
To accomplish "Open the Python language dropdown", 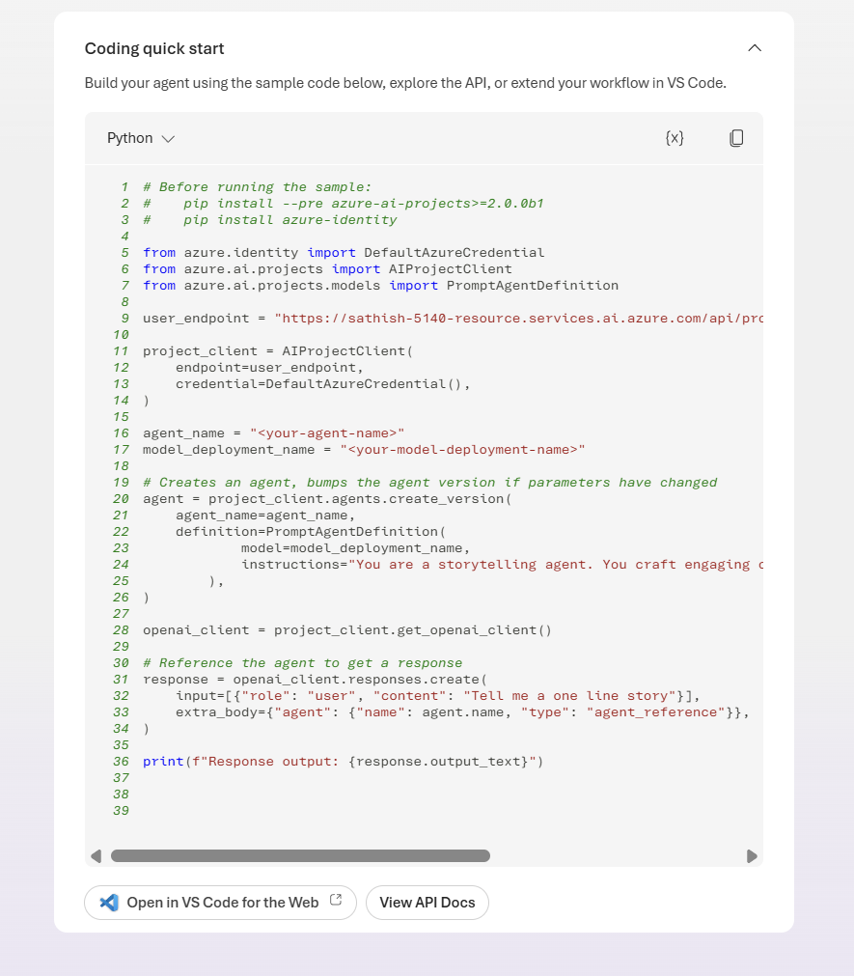I will pos(141,138).
